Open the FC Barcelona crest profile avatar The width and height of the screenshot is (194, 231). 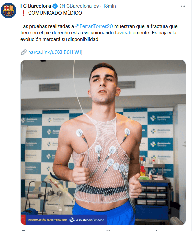(x=9, y=10)
